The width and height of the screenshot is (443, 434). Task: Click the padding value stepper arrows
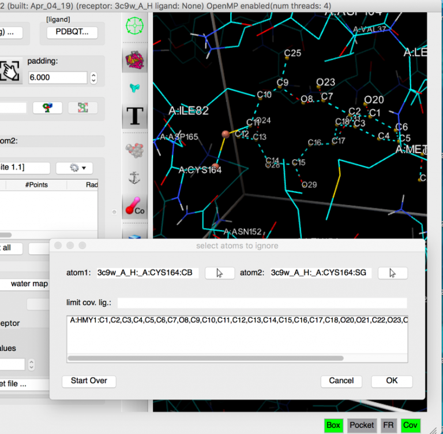click(x=93, y=77)
